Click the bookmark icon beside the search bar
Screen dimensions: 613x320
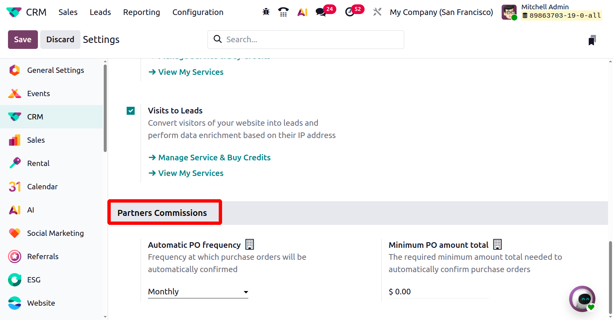[x=592, y=40]
